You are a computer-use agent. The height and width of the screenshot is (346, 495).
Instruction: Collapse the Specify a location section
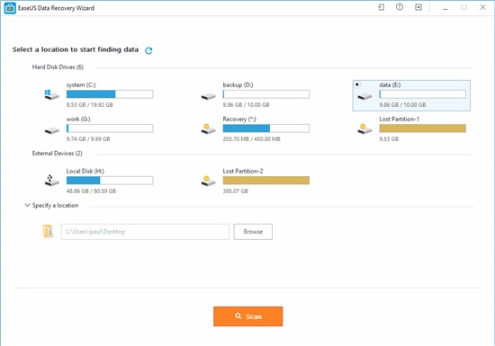click(x=28, y=205)
